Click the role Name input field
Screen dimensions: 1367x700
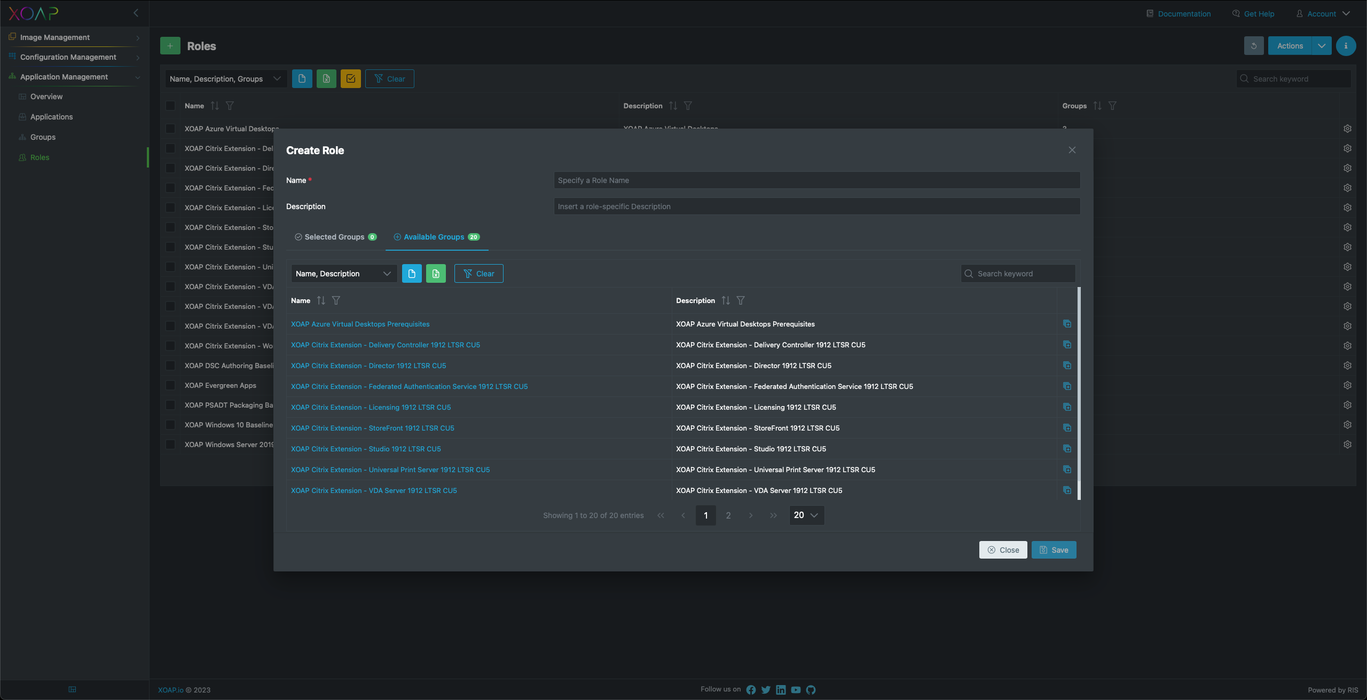pyautogui.click(x=817, y=180)
